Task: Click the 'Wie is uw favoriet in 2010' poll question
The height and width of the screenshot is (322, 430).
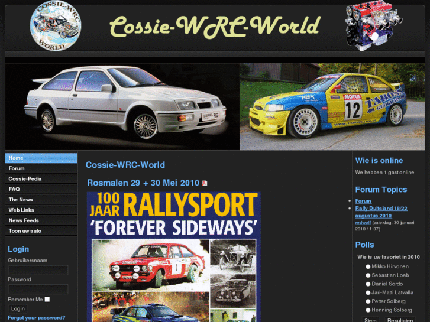Action: (389, 257)
